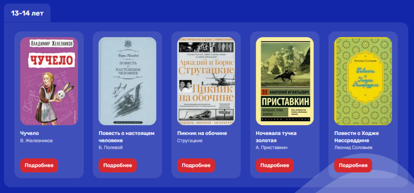Viewport: 414px width, 193px height.
Task: Open the Чучело title link
Action: pos(30,133)
